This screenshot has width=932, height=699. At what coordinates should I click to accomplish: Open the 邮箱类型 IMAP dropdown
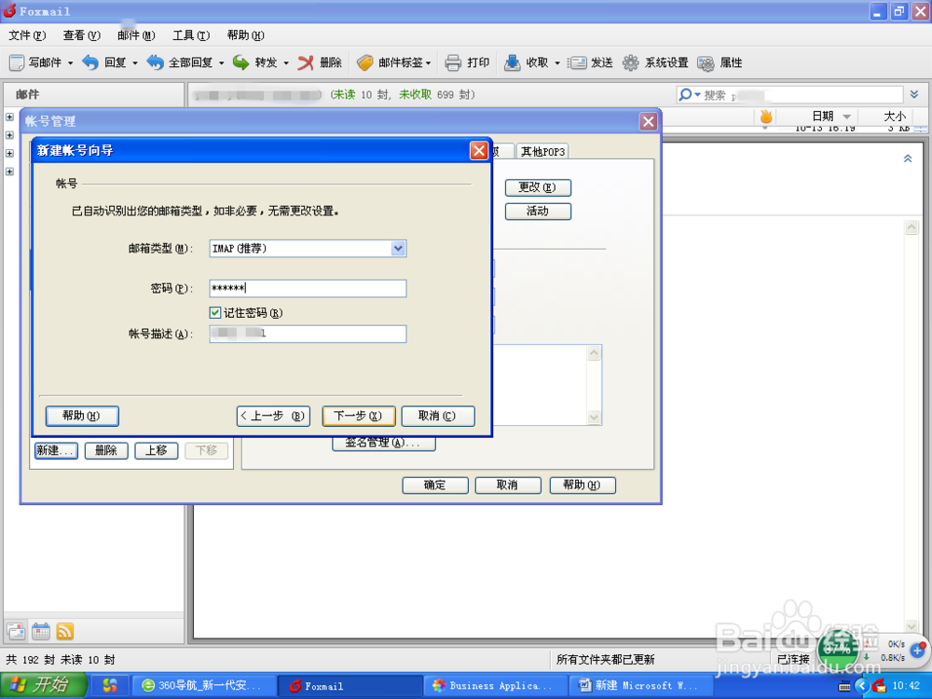tap(399, 248)
